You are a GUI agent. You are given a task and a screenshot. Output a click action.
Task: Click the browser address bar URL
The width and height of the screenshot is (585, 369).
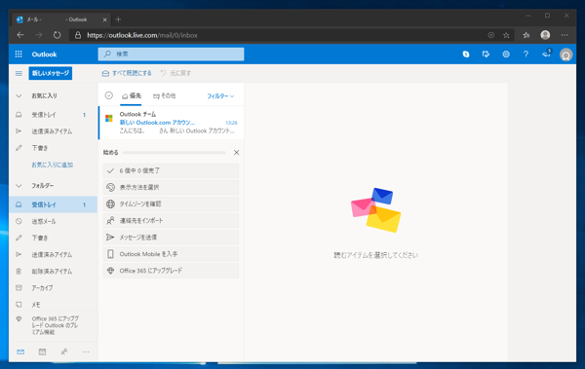point(142,35)
